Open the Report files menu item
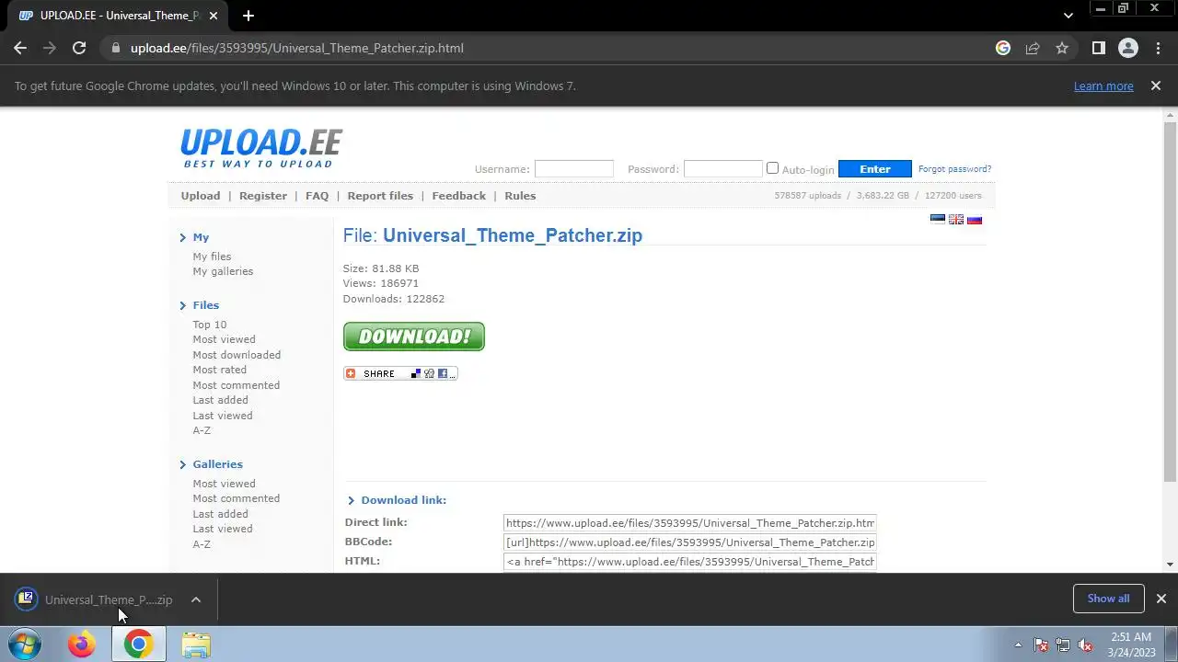Image resolution: width=1178 pixels, height=662 pixels. point(380,196)
